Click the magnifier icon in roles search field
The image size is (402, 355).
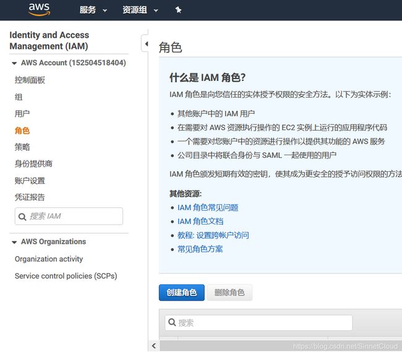[x=172, y=322]
